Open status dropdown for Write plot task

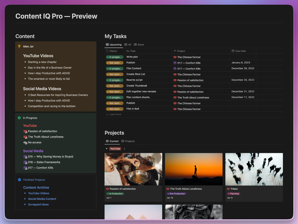(x=114, y=57)
